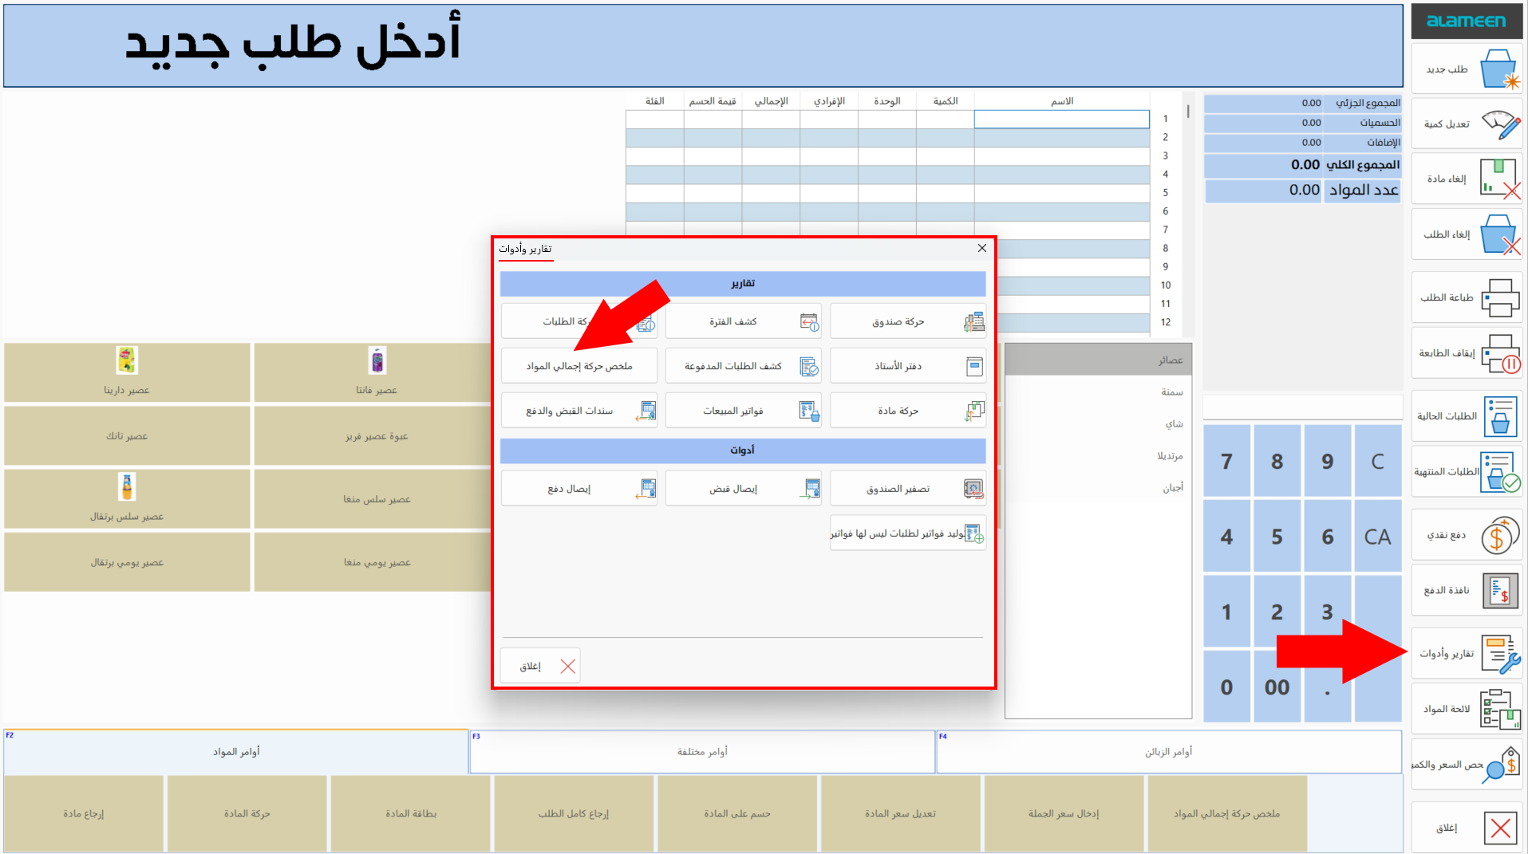Viewport: 1528px width, 854px height.
Task: Click keypad double zero key
Action: (1277, 687)
